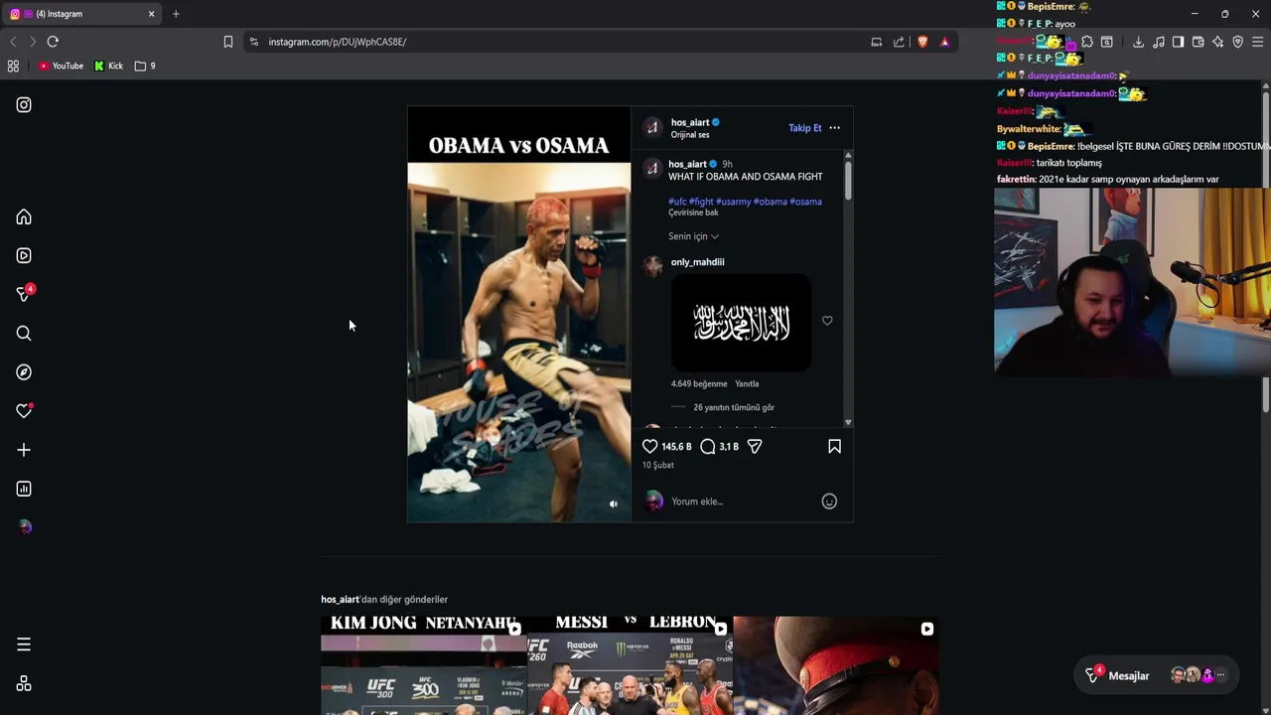Like only_mahdiii's comment
This screenshot has height=715, width=1271.
(x=827, y=321)
